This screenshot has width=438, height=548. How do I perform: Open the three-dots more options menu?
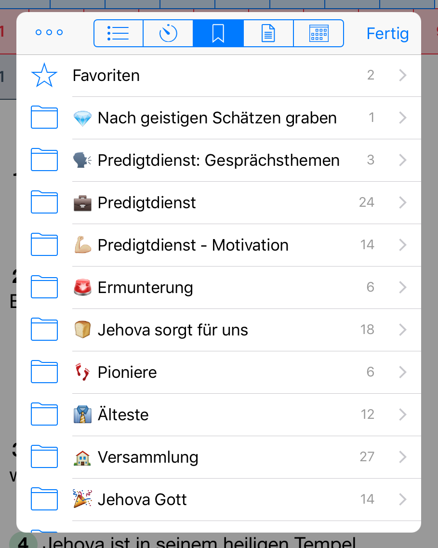[x=49, y=33]
